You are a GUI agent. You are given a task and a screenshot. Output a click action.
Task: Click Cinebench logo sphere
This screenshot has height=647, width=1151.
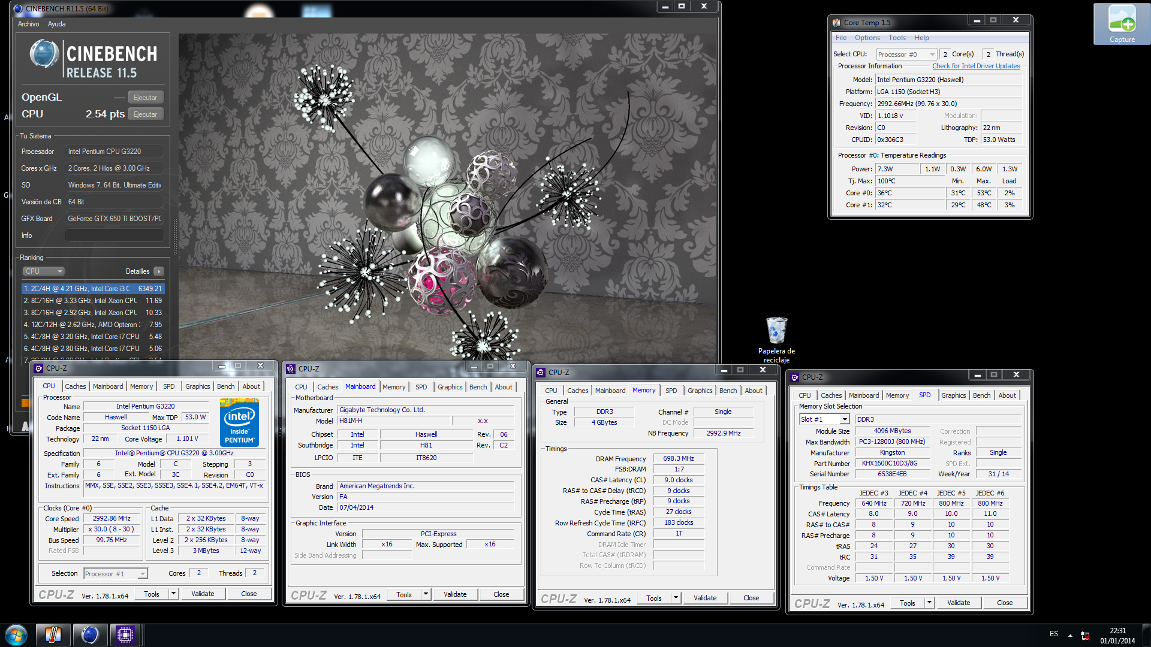tap(44, 54)
